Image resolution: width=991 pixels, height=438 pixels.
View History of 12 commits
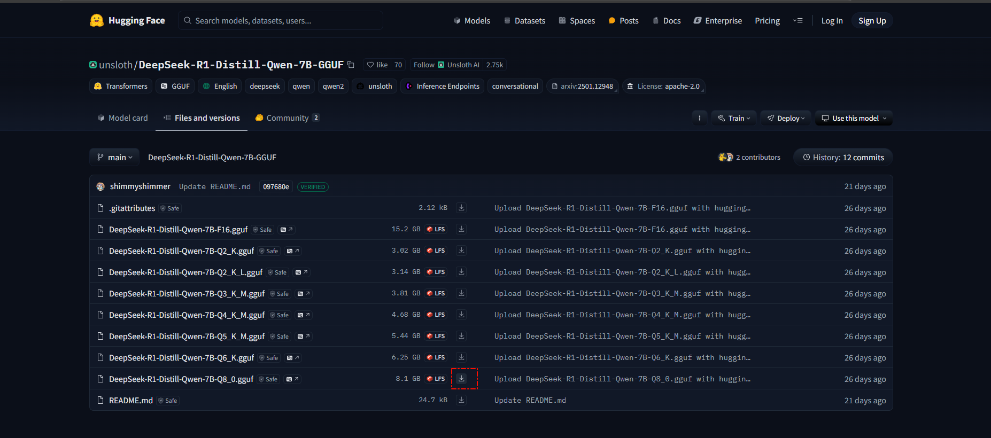point(843,157)
